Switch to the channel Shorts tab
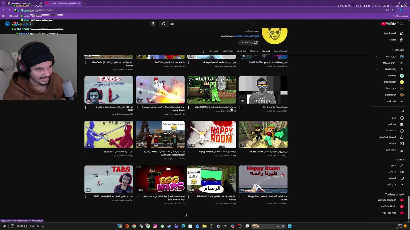410x230 pixels. coord(254,51)
